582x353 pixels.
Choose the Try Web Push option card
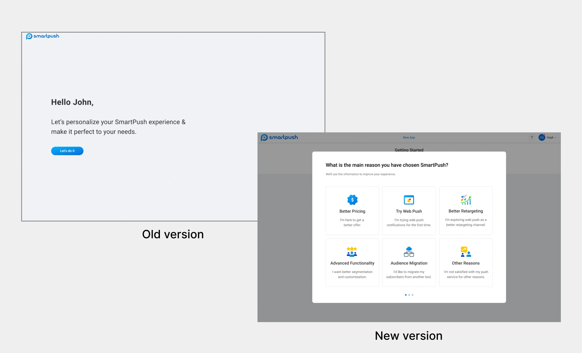tap(409, 211)
